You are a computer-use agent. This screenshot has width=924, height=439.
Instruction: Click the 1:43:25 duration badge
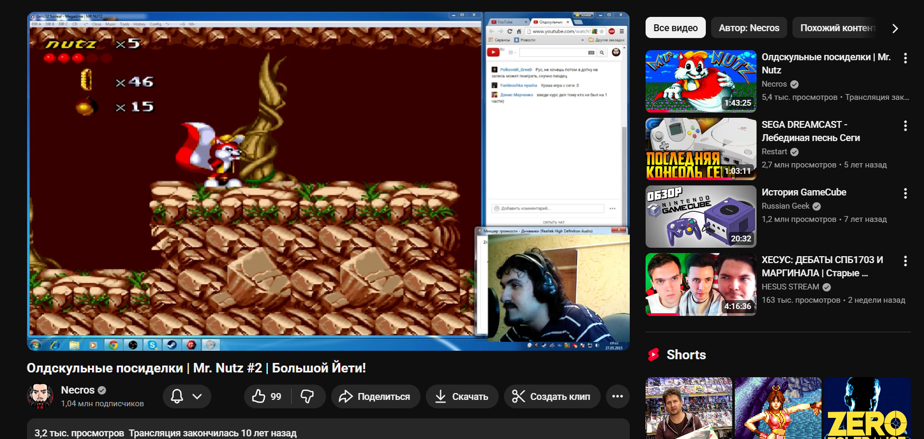pos(738,103)
